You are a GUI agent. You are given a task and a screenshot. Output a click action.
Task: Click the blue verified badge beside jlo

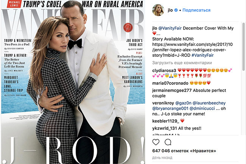point(176,10)
